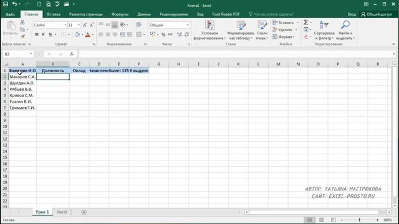
Task: Toggle Italic (К) formatting
Action: [x=43, y=35]
